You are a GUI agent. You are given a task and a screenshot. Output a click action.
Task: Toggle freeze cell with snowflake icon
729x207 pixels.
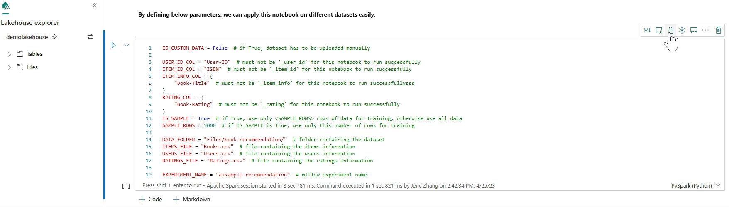point(682,30)
